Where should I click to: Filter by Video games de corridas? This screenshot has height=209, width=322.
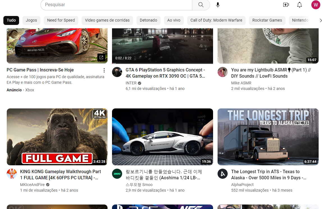coord(107,20)
